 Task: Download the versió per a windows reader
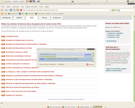point(115,33)
